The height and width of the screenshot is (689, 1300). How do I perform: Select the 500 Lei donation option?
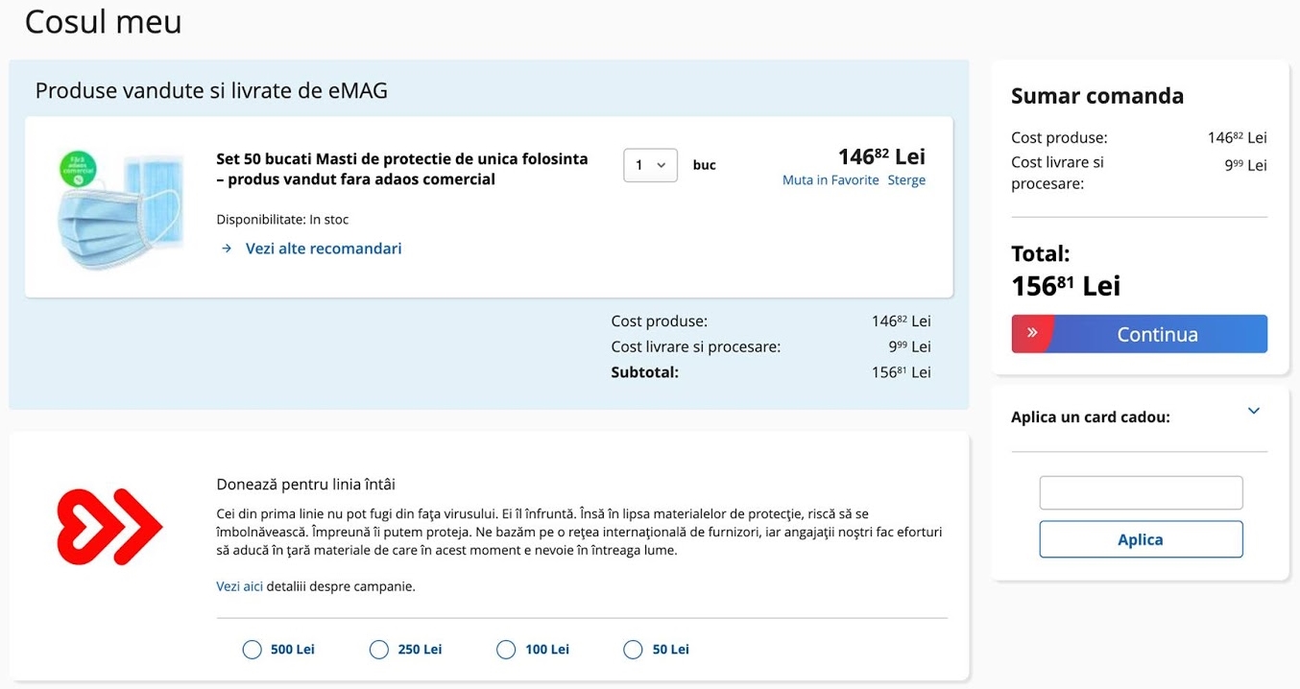(253, 650)
